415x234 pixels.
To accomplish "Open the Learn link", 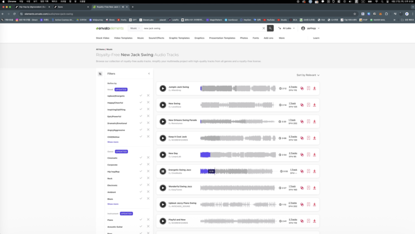I will tap(316, 38).
